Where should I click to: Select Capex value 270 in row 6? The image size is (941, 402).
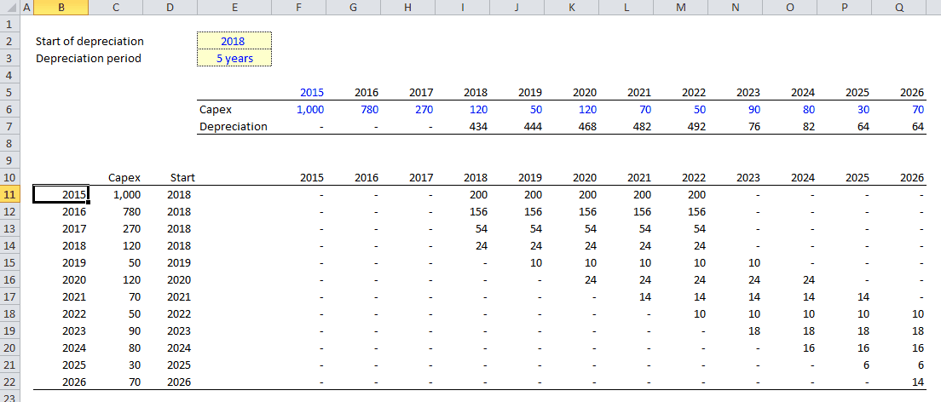pyautogui.click(x=424, y=110)
